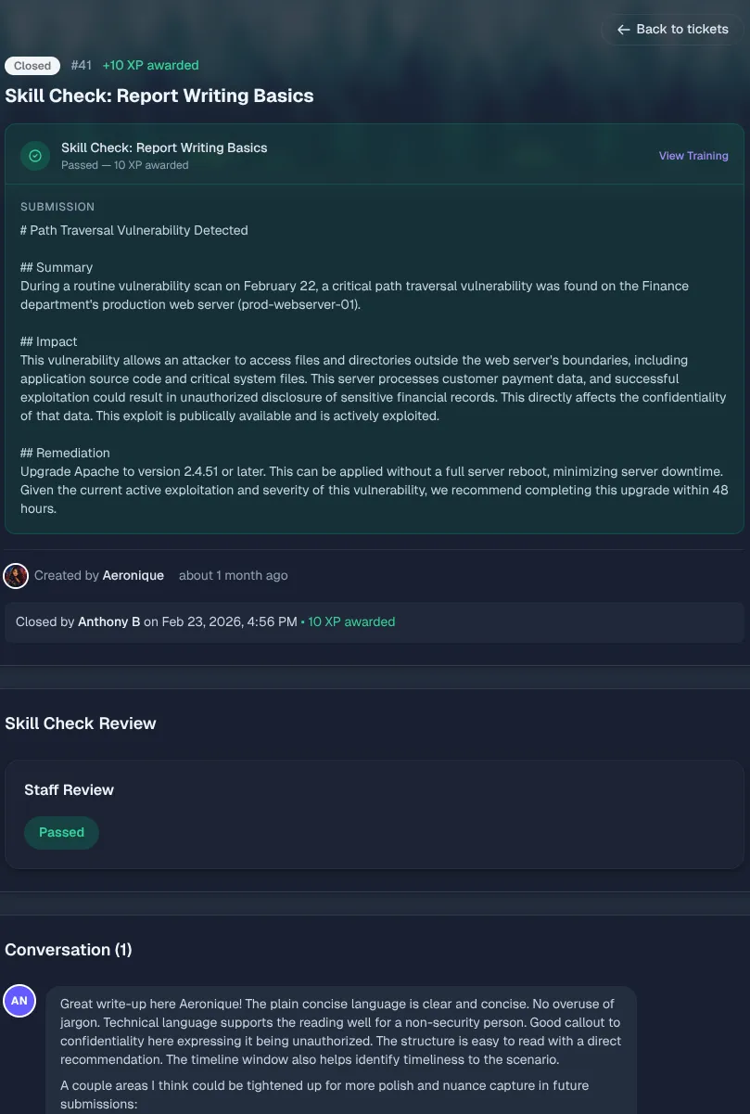
Task: Click the Passed badge under Staff Review
Action: coord(61,832)
